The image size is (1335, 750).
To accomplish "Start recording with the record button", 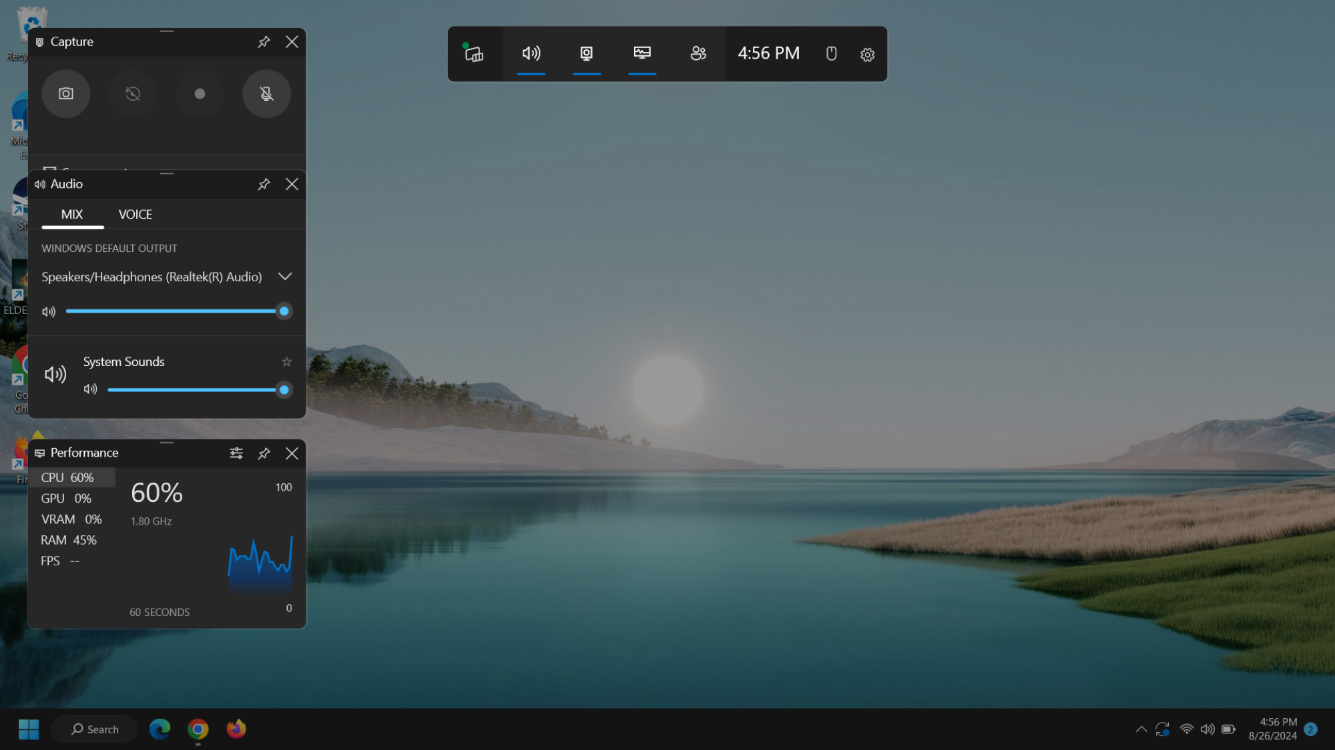I will tap(199, 94).
